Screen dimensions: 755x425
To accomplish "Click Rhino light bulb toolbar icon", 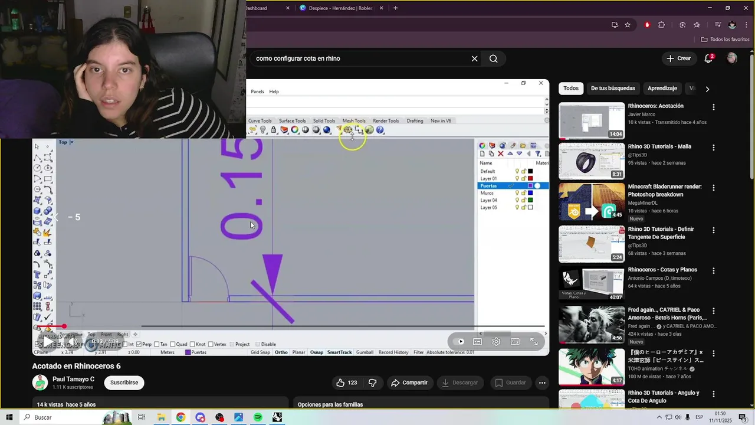I will point(263,130).
